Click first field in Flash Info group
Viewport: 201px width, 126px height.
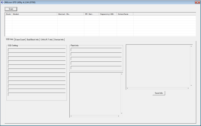pos(96,50)
